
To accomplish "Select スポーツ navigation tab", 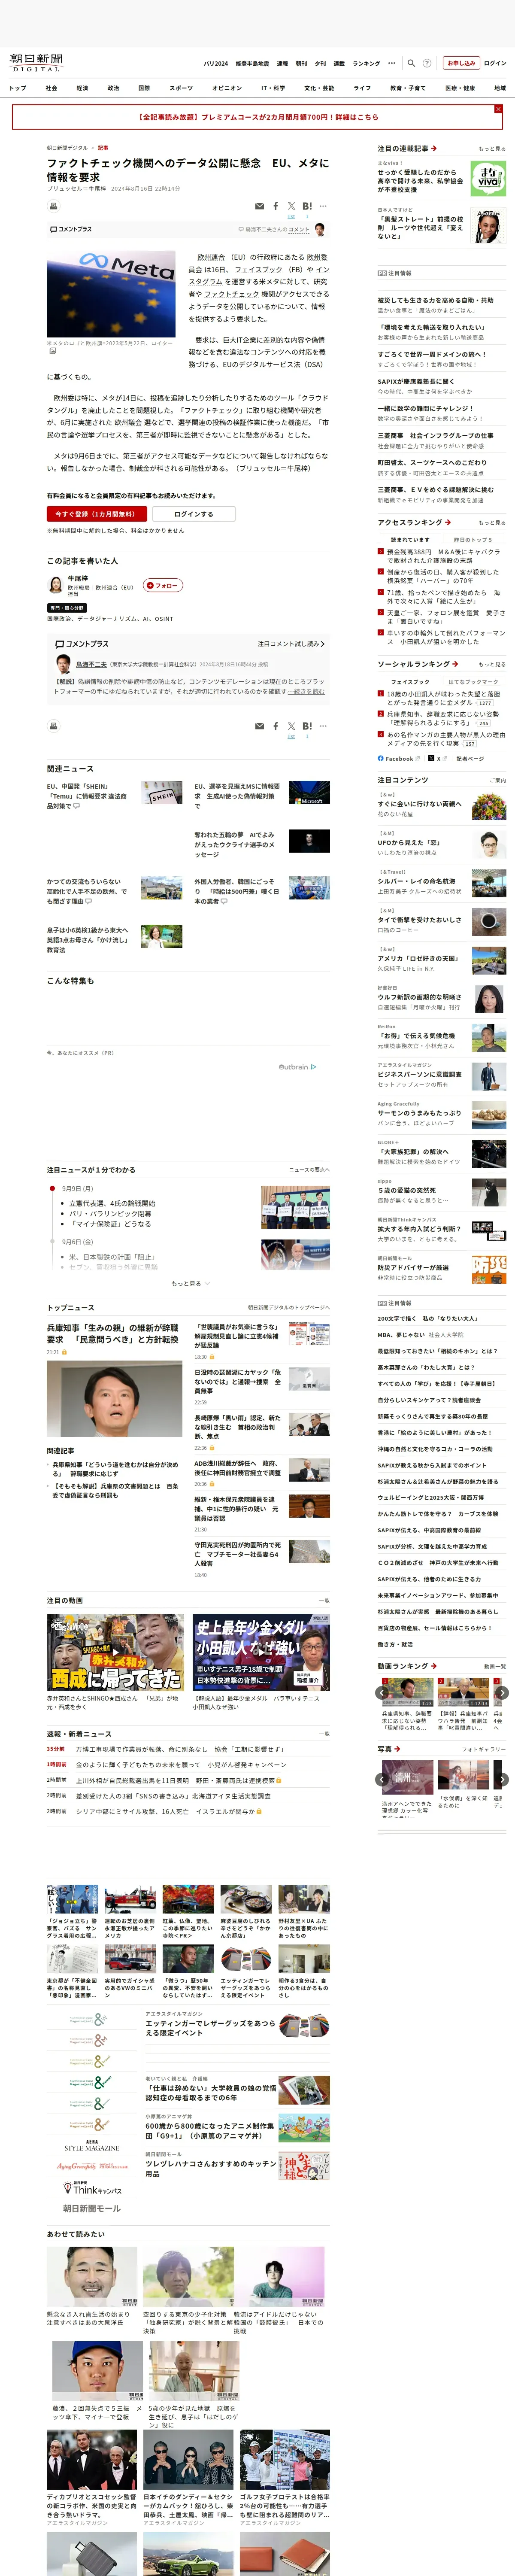I will point(181,88).
